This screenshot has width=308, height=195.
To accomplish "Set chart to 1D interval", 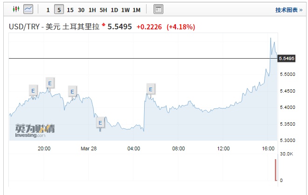I will pyautogui.click(x=114, y=10).
